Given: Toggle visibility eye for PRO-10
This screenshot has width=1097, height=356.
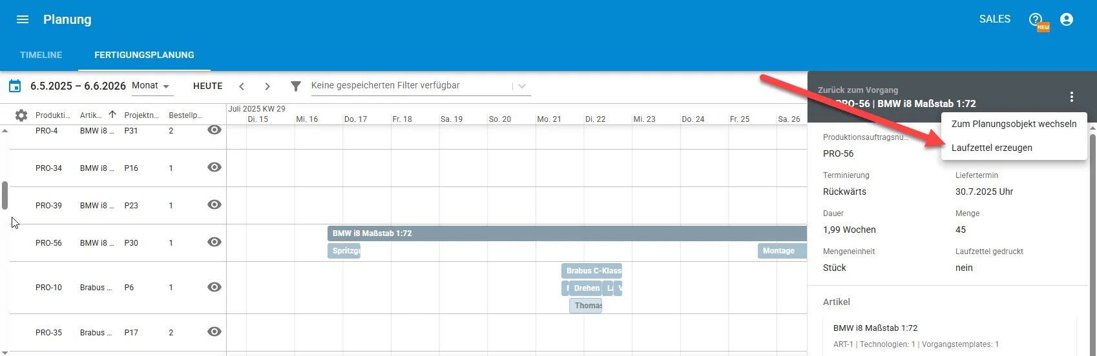Looking at the screenshot, I should click(214, 287).
